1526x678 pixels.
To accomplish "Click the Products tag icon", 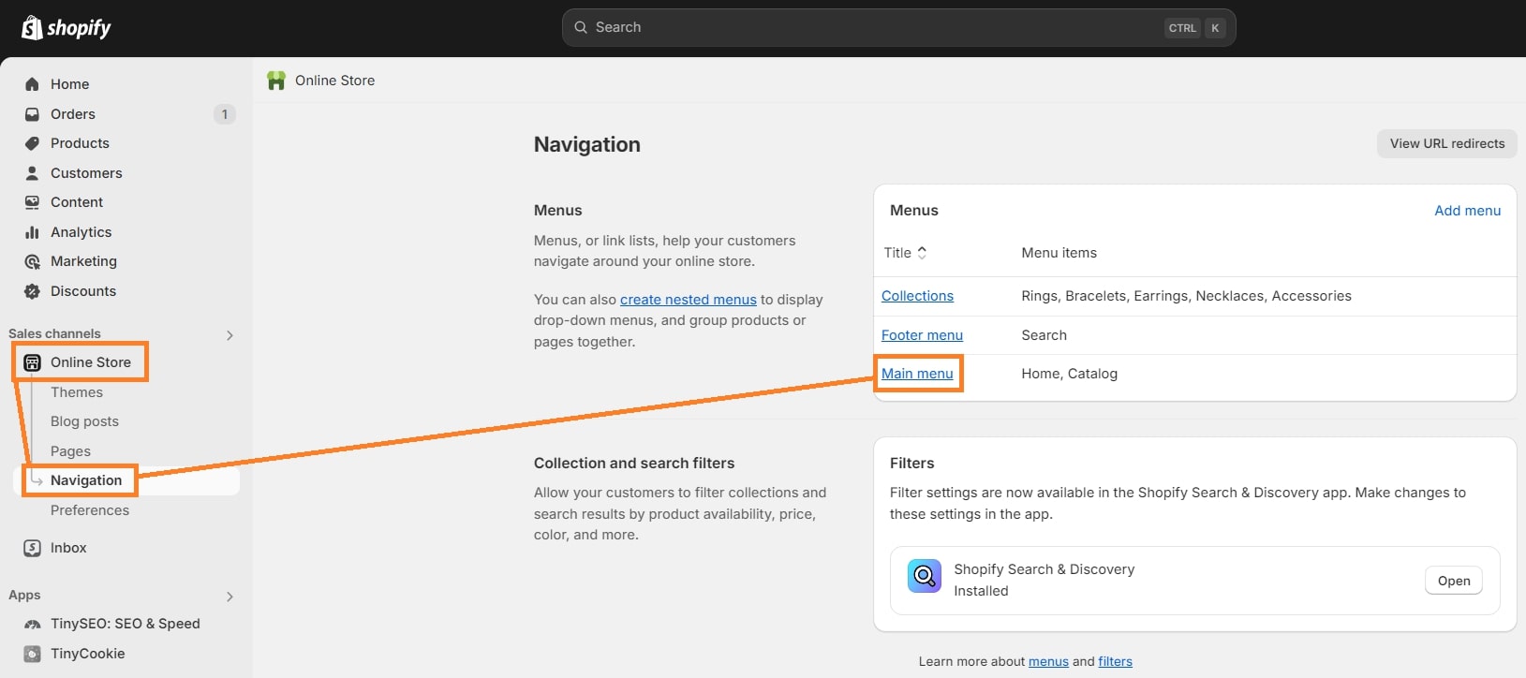I will (32, 143).
